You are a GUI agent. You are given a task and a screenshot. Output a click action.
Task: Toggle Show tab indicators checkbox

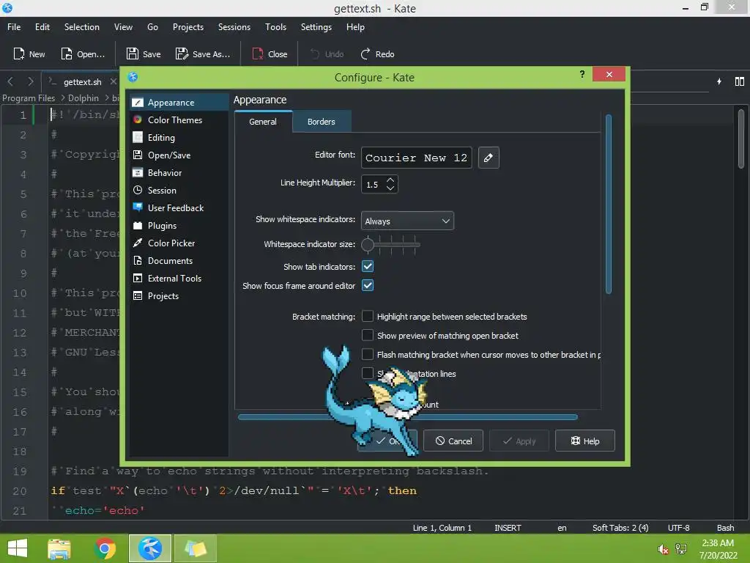(368, 267)
